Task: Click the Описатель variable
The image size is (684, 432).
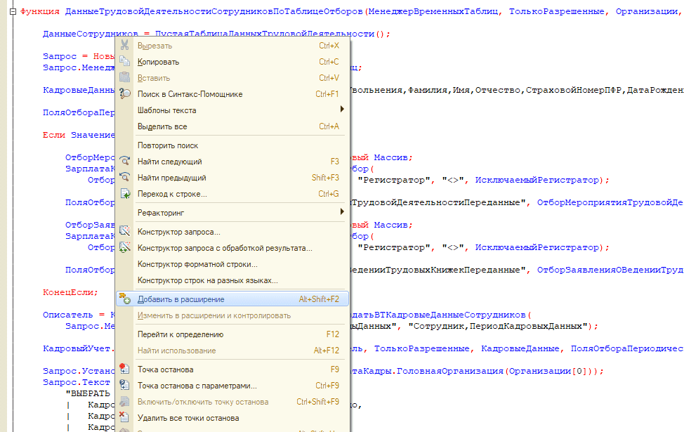Action: pyautogui.click(x=67, y=315)
